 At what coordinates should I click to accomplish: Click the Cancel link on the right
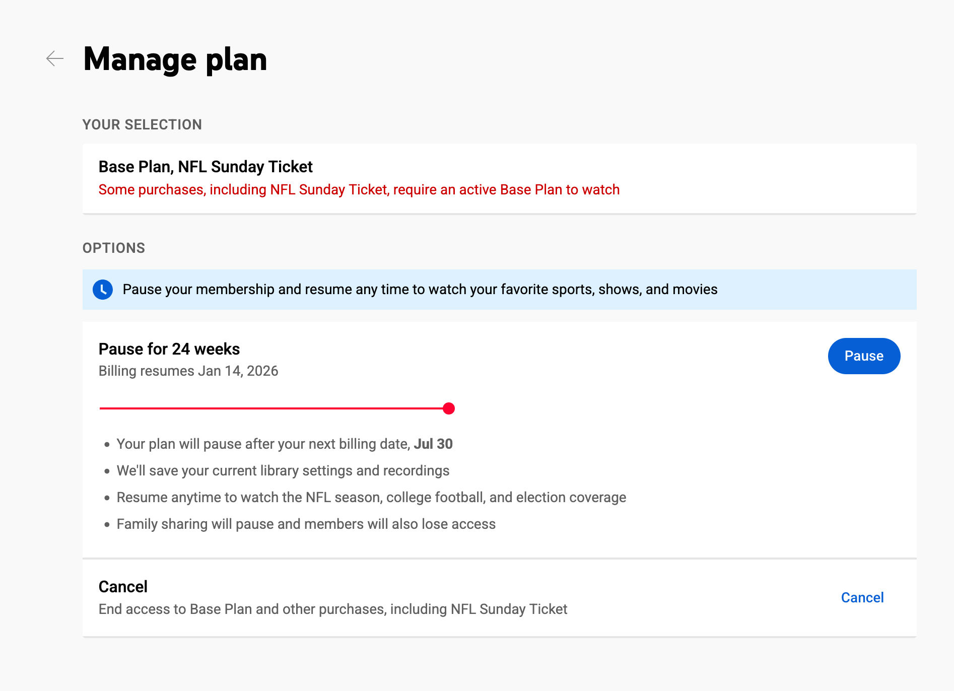pyautogui.click(x=862, y=597)
